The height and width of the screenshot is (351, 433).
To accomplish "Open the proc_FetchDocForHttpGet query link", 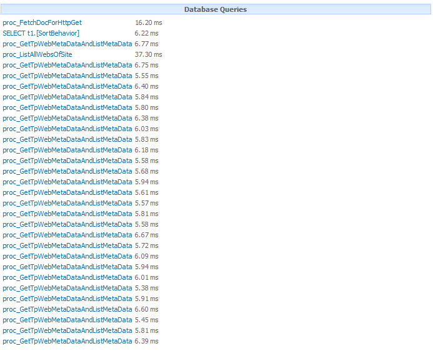I will [x=42, y=22].
